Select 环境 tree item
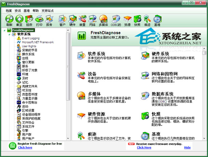208x157 pixels. coord(25,74)
